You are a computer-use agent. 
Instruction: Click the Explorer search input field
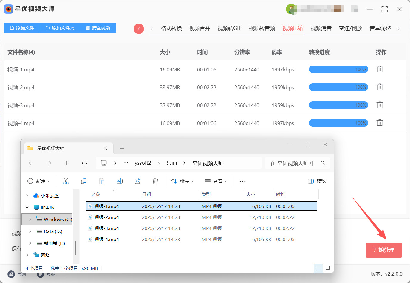pyautogui.click(x=292, y=163)
